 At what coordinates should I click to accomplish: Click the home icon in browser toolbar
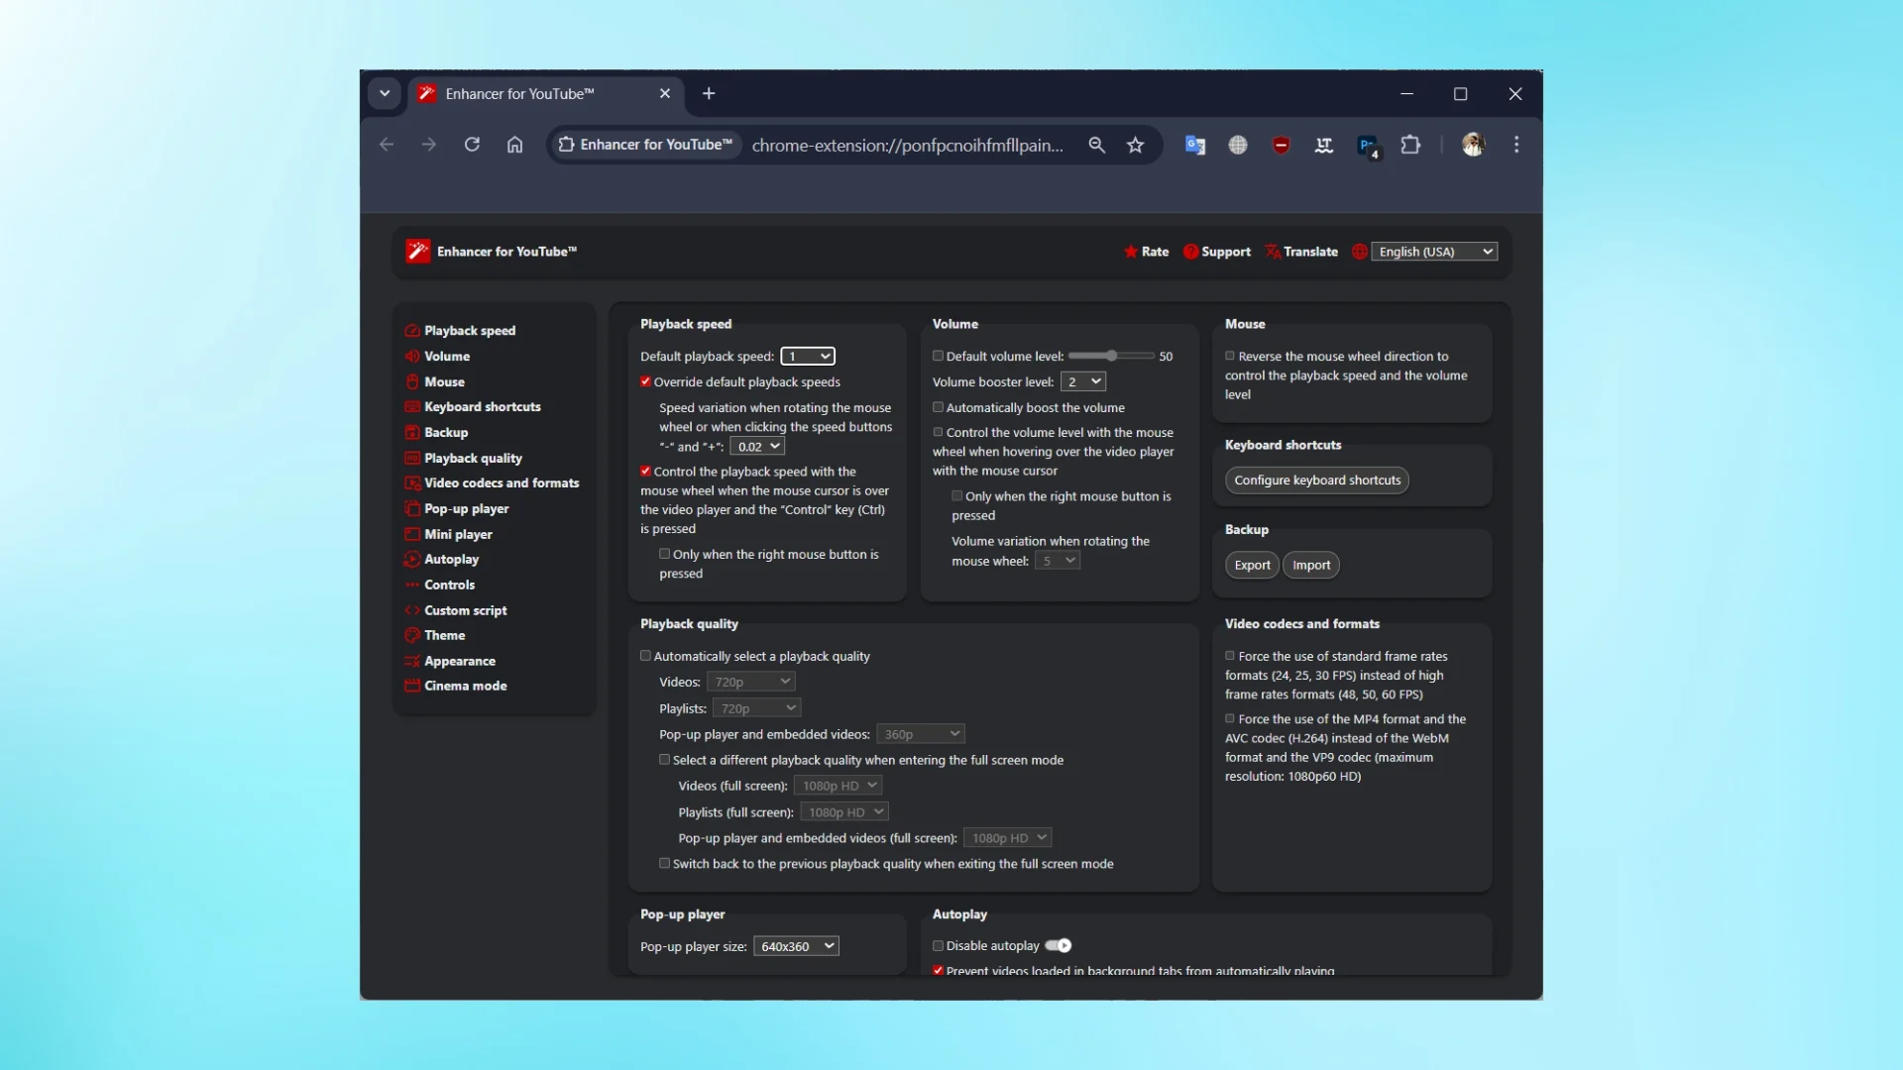514,145
